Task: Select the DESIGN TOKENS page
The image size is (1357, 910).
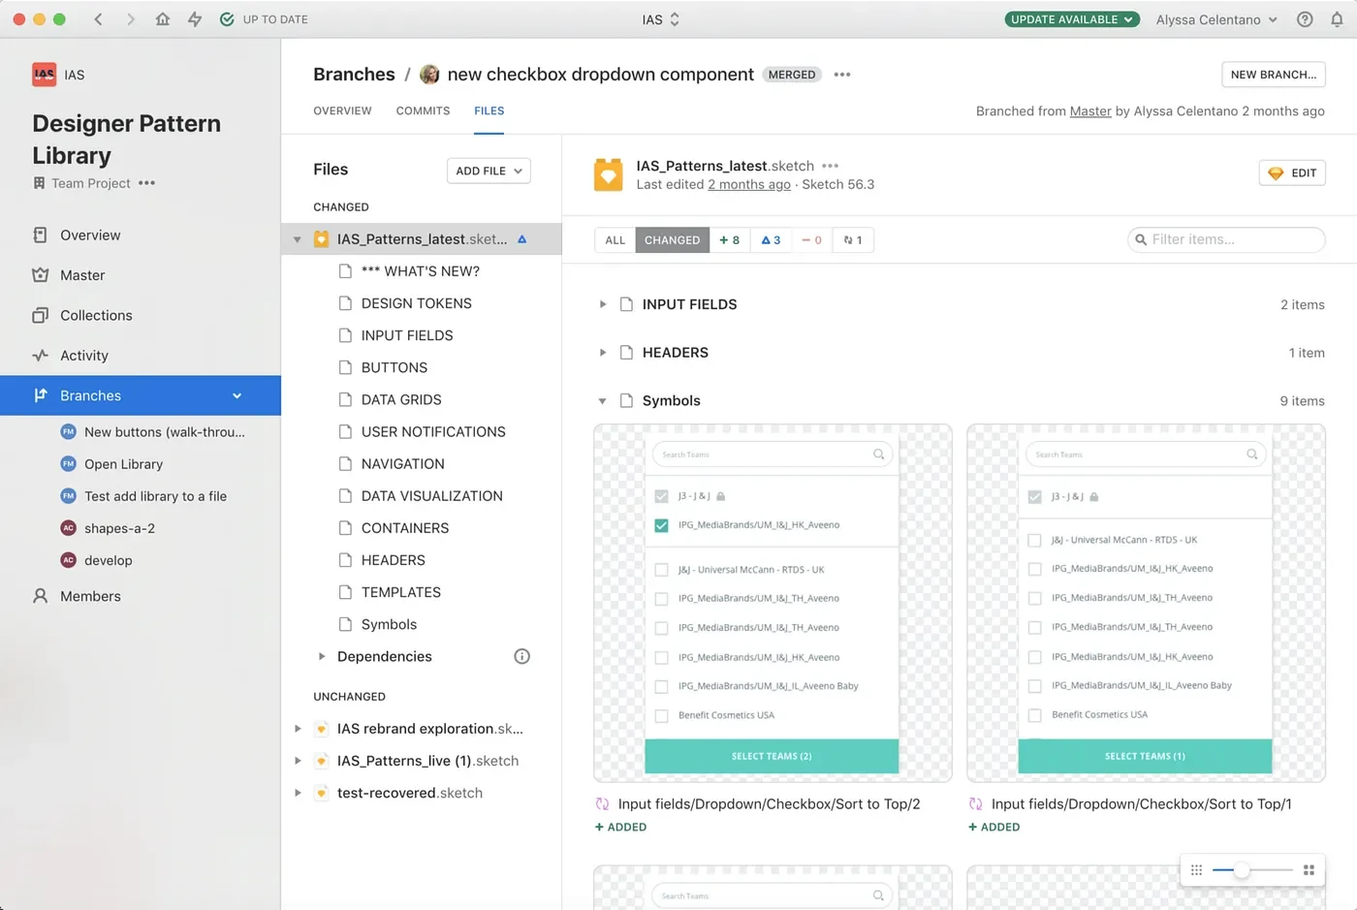Action: [417, 303]
